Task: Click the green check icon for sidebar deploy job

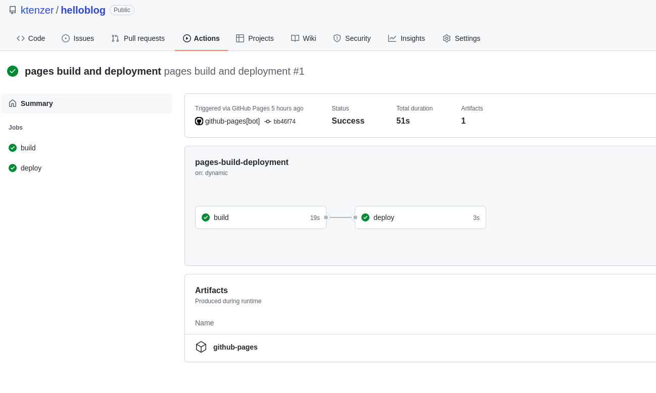Action: 13,168
